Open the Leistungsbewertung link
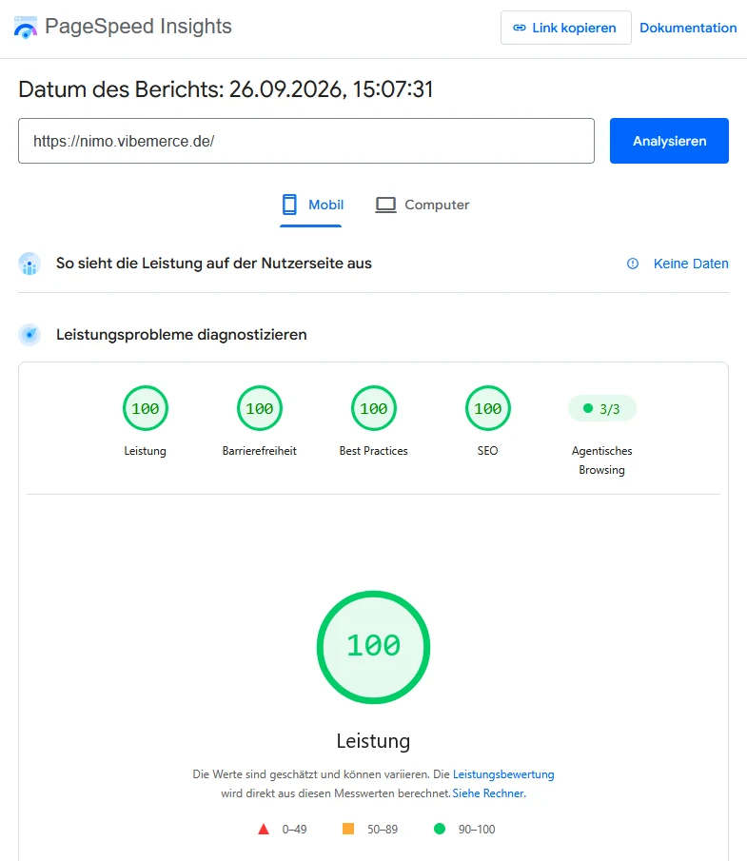The width and height of the screenshot is (747, 861). tap(503, 774)
